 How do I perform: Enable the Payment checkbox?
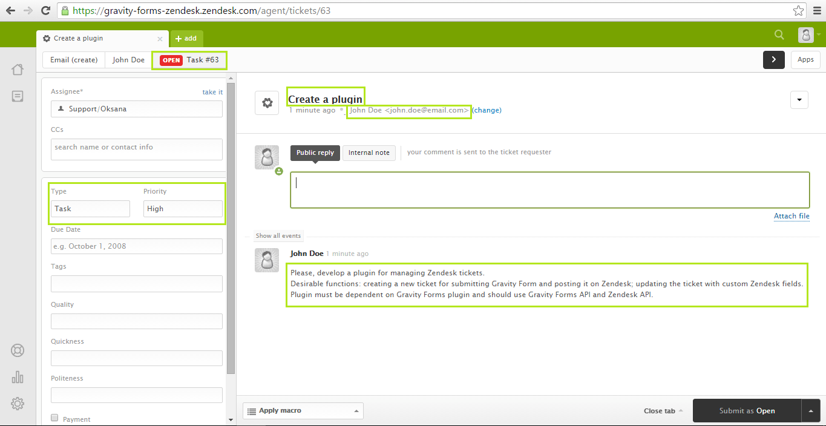click(54, 418)
